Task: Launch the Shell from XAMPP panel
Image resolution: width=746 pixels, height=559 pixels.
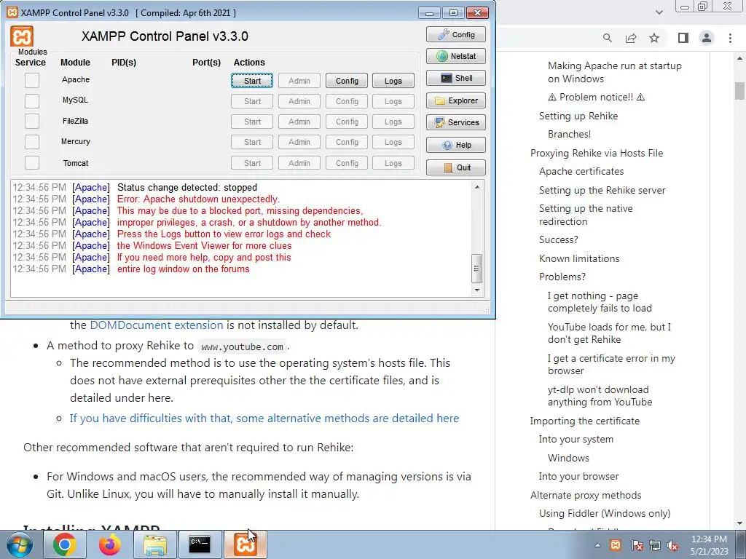Action: click(456, 78)
